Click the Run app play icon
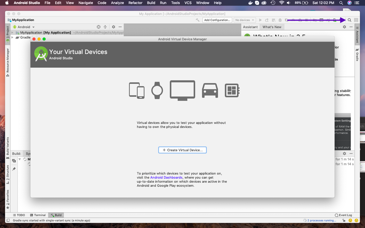Viewport: 365px width, 228px height. click(260, 20)
